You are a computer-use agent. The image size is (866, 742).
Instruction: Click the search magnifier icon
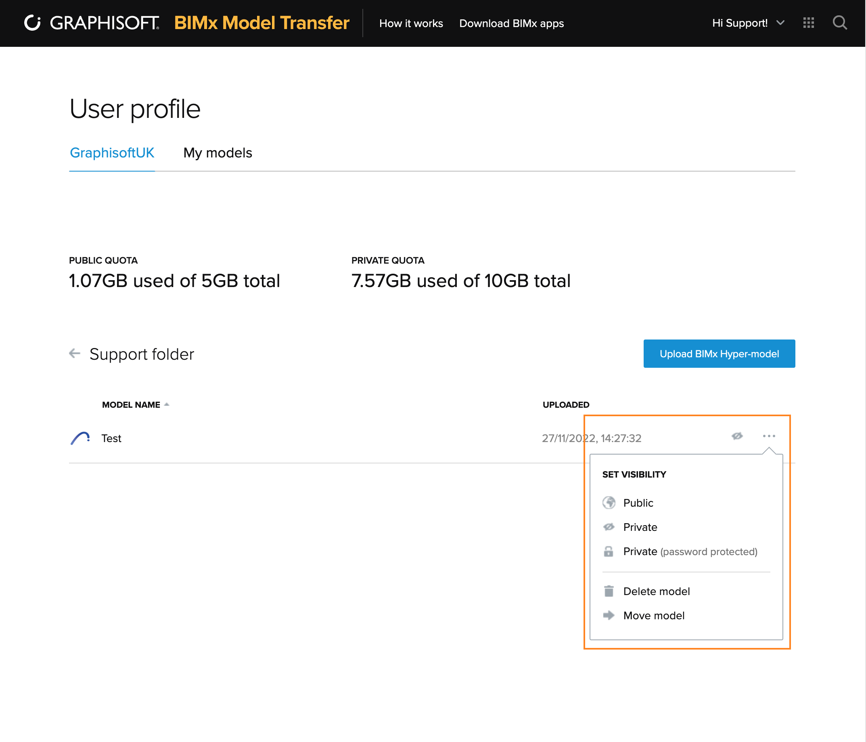tap(839, 23)
